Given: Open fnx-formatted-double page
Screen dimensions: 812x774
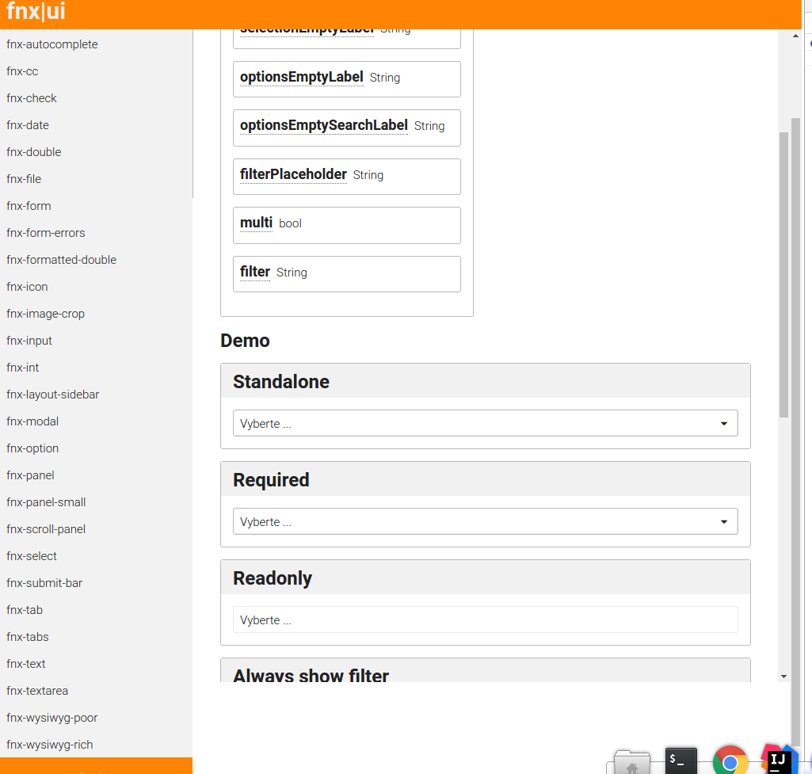Looking at the screenshot, I should click(x=61, y=259).
